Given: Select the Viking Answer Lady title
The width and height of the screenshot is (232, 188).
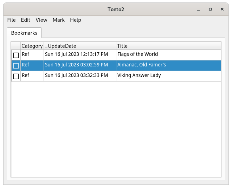Looking at the screenshot, I should 139,76.
